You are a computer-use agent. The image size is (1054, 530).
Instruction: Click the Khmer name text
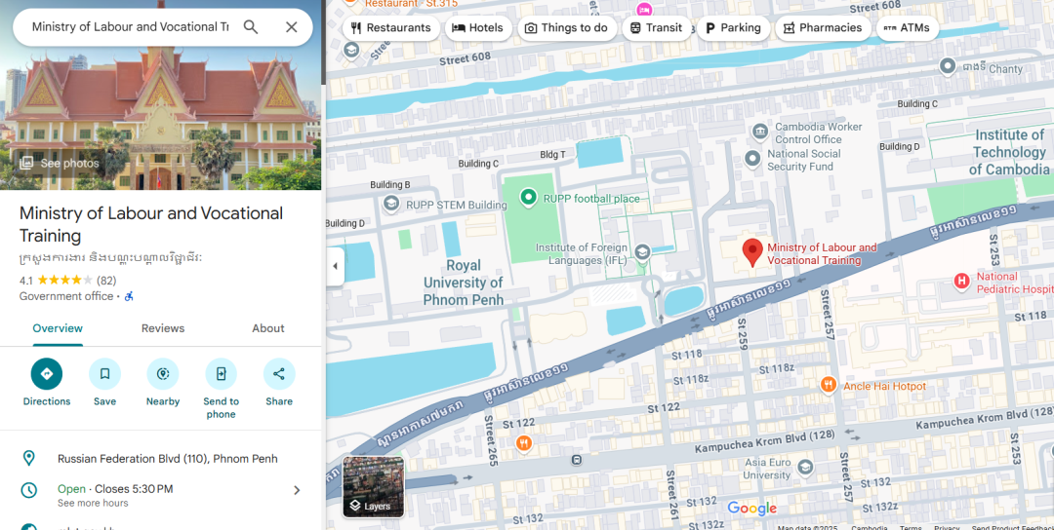point(111,258)
